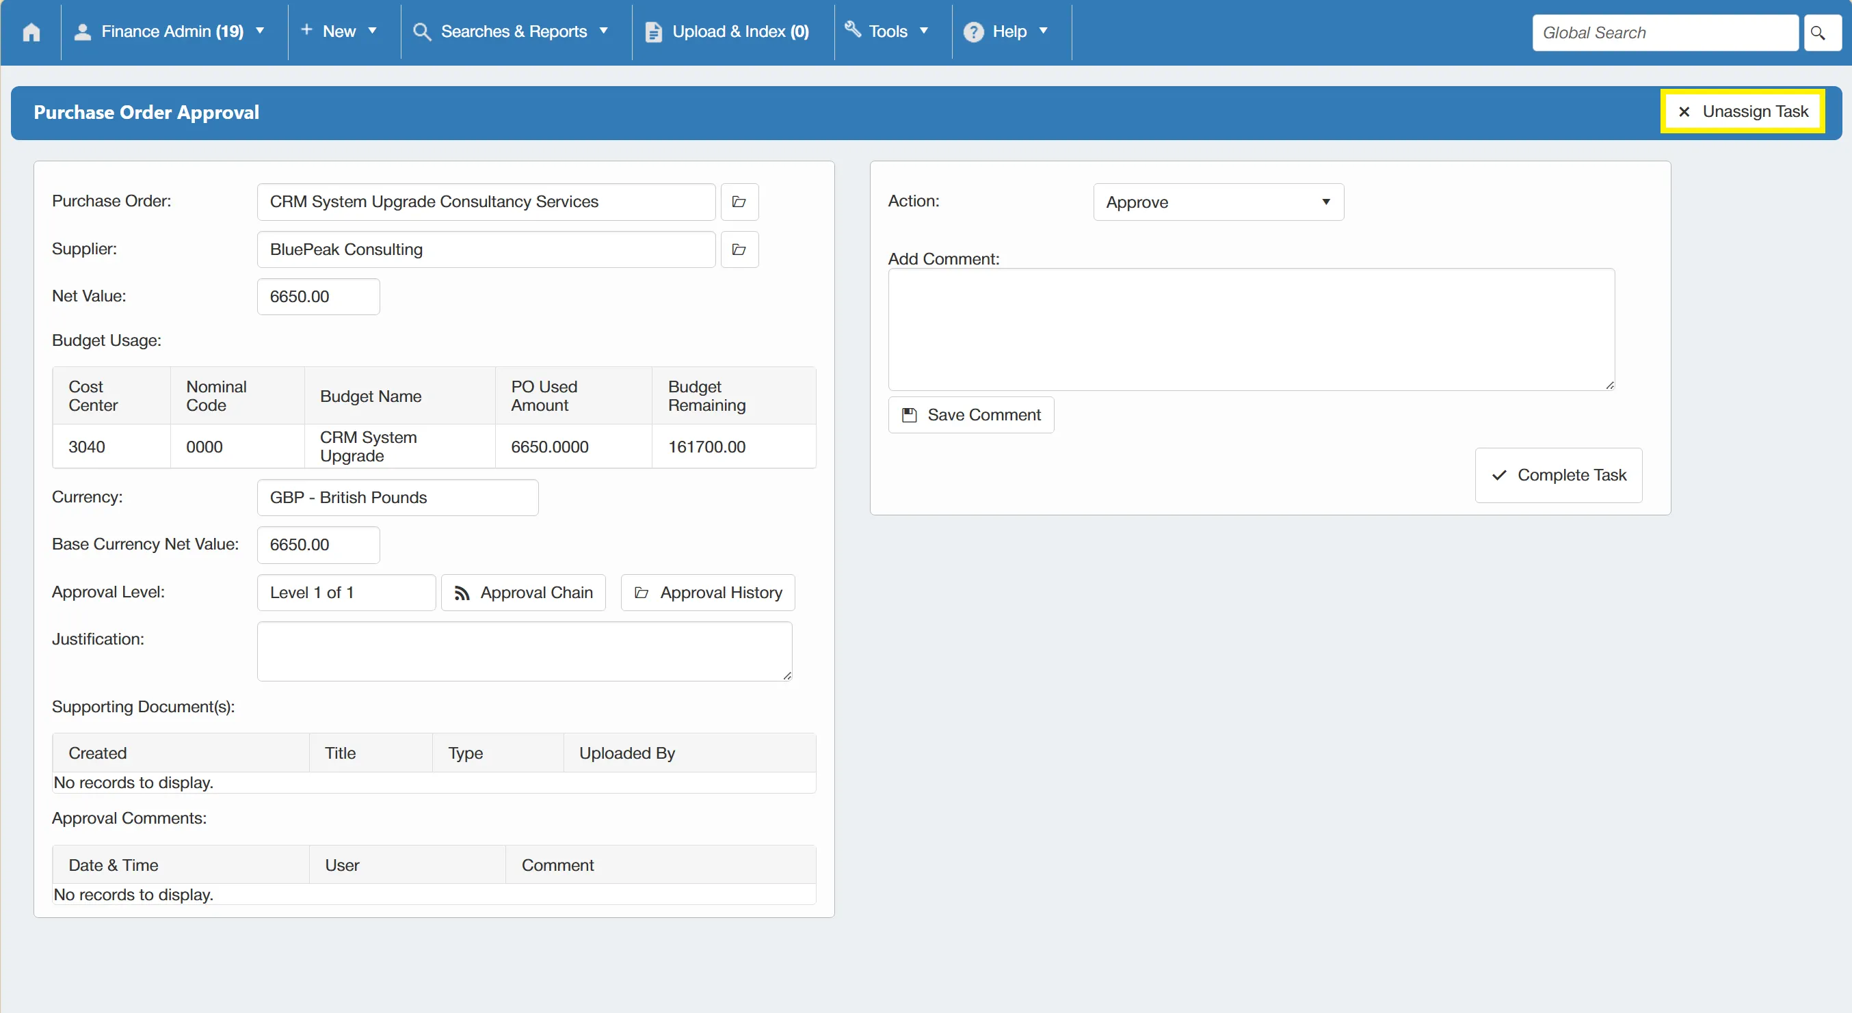This screenshot has height=1013, width=1852.
Task: Open the Finance Admin (19) menu
Action: 172,31
